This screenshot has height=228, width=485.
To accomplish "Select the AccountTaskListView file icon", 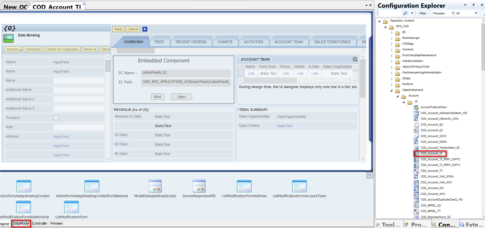I will (x=416, y=107).
